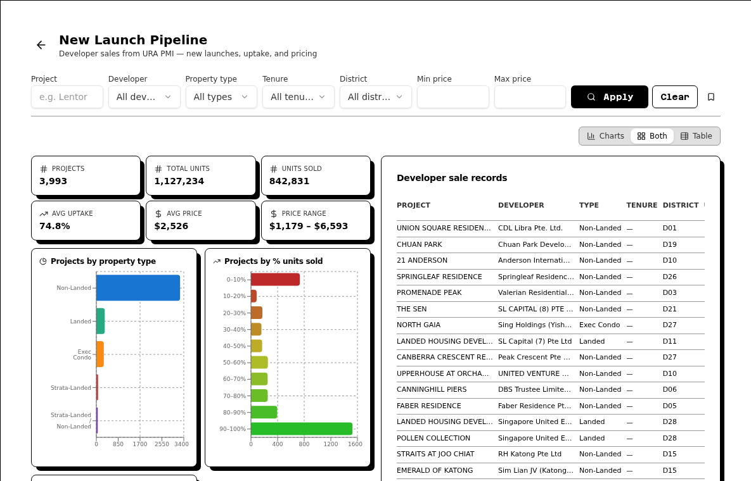This screenshot has height=481, width=751.
Task: Click the DISTRICT column header
Action: [681, 205]
